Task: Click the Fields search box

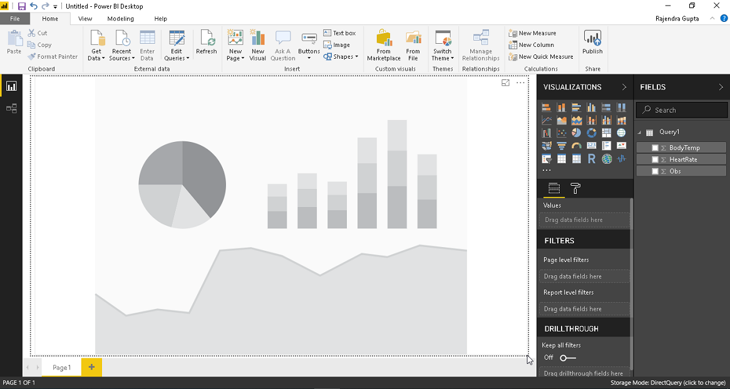Action: click(x=682, y=110)
